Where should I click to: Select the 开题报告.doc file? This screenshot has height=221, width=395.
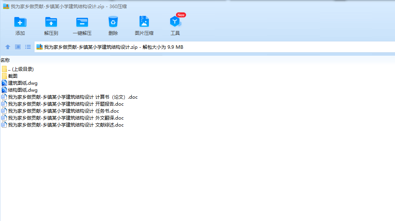pos(62,104)
